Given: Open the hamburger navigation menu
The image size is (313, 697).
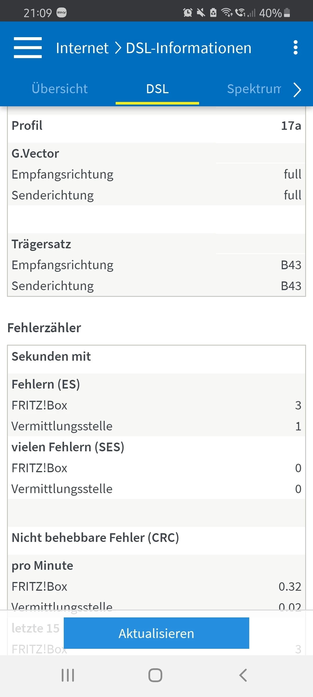Looking at the screenshot, I should [28, 48].
